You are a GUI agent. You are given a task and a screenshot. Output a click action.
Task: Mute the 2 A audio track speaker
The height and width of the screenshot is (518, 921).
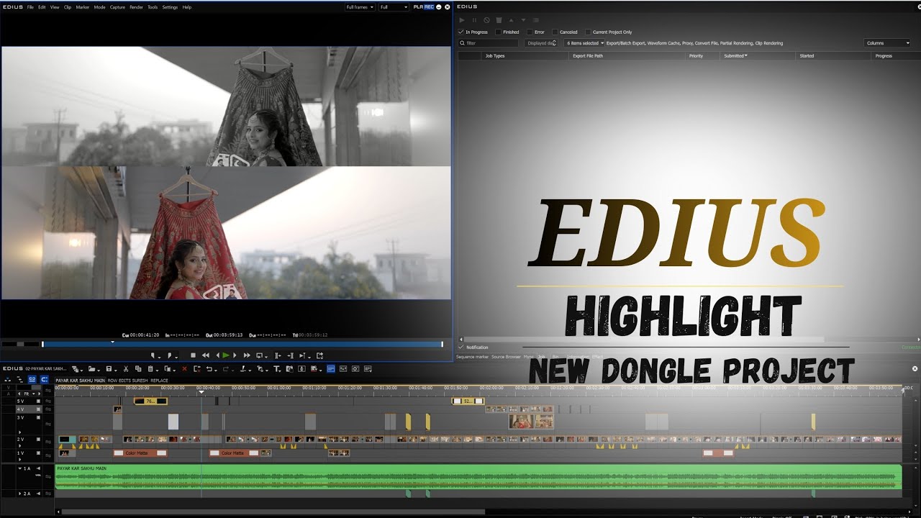38,494
